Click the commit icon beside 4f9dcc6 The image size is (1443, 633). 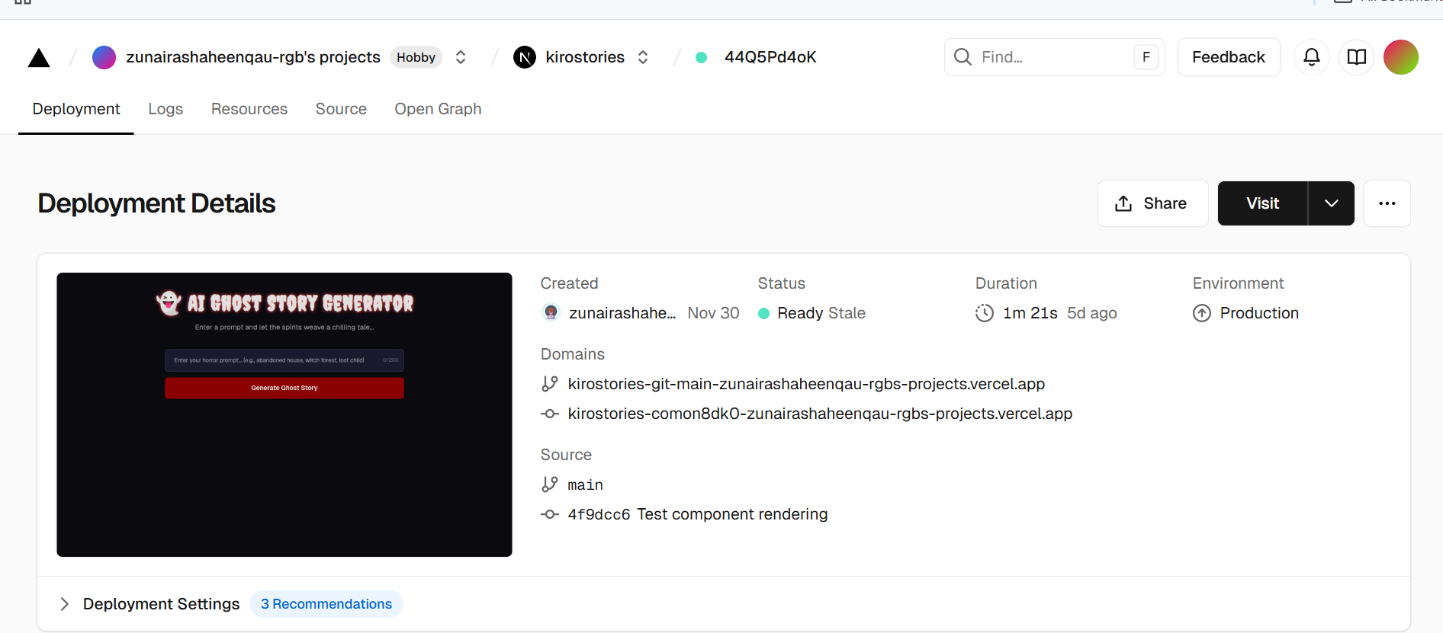click(x=550, y=514)
